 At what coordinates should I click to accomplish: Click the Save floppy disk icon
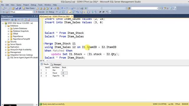pos(17,8)
